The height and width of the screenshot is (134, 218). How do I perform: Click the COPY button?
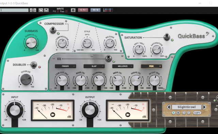(x=197, y=113)
